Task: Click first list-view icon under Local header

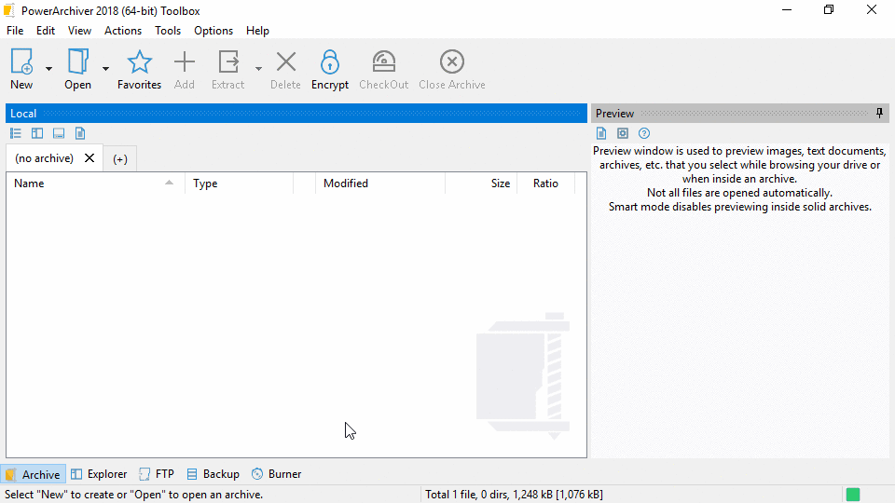Action: (x=16, y=133)
